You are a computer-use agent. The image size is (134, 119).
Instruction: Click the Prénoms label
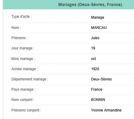point(19,38)
